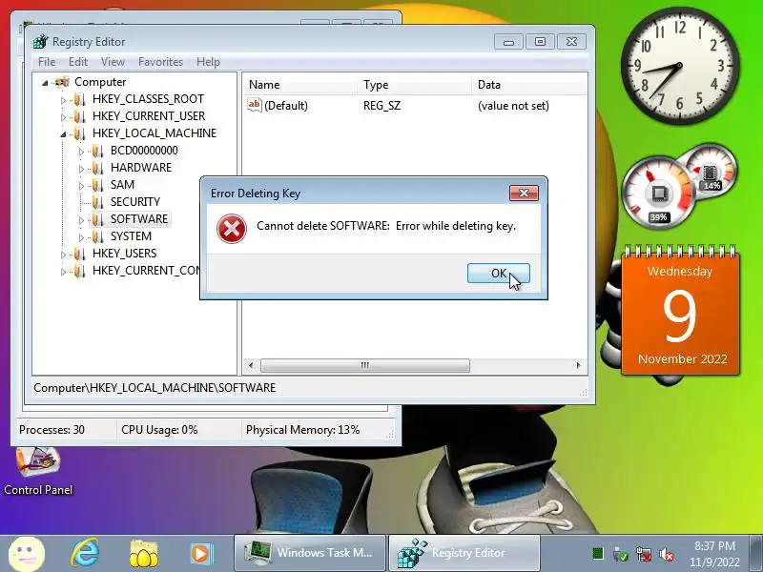Click the Registry Editor taskbar button
Image resolution: width=763 pixels, height=572 pixels.
pyautogui.click(x=464, y=553)
